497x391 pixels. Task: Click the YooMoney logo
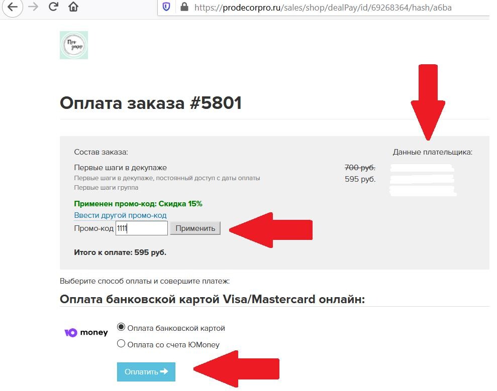(86, 332)
